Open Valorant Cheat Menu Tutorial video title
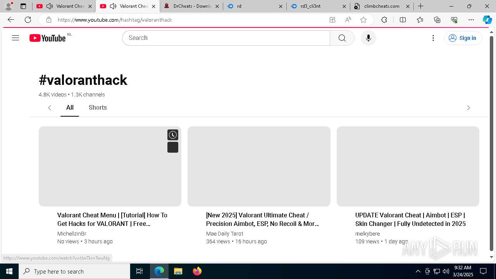496x279 pixels. coord(112,219)
